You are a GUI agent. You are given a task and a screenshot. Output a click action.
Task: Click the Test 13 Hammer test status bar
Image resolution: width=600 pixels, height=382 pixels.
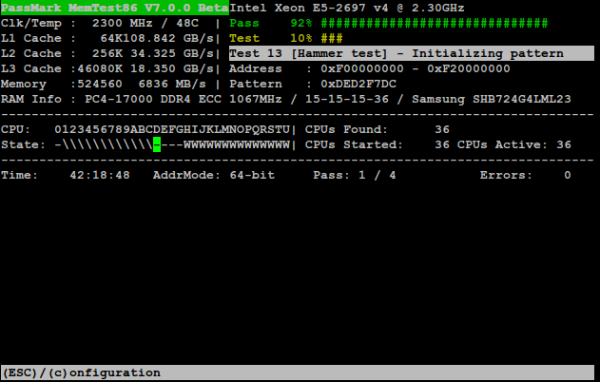[412, 53]
